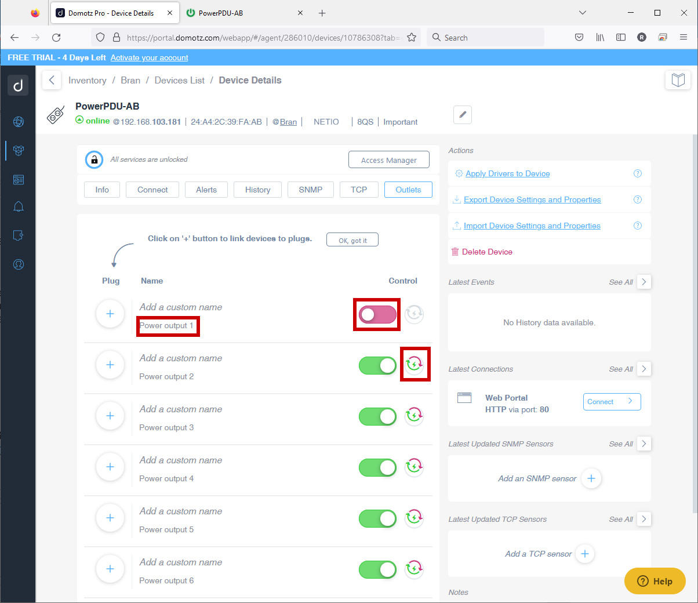This screenshot has width=698, height=603.
Task: Link a device to plug 6
Action: point(110,569)
